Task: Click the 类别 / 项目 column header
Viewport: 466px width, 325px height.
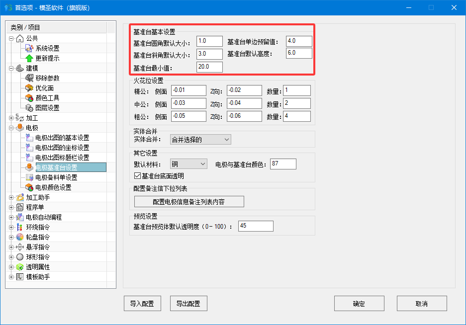Action: click(x=57, y=28)
